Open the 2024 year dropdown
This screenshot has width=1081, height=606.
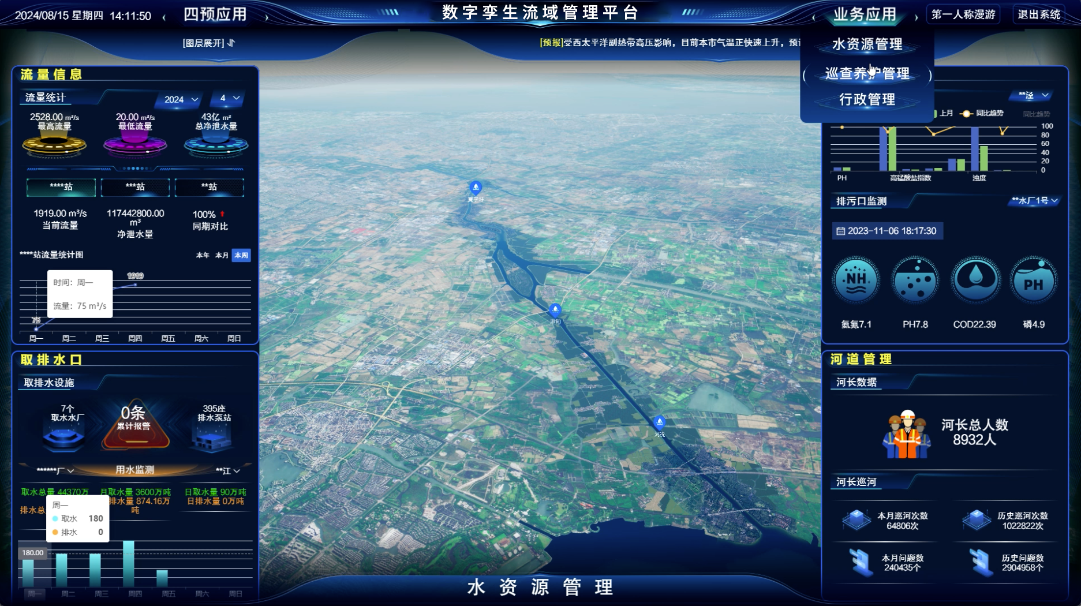point(180,99)
